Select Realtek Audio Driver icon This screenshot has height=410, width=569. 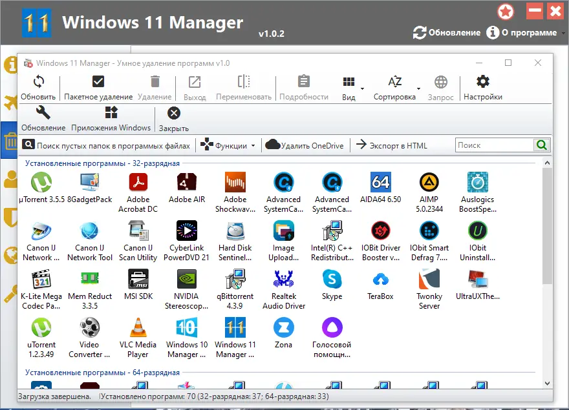[284, 279]
